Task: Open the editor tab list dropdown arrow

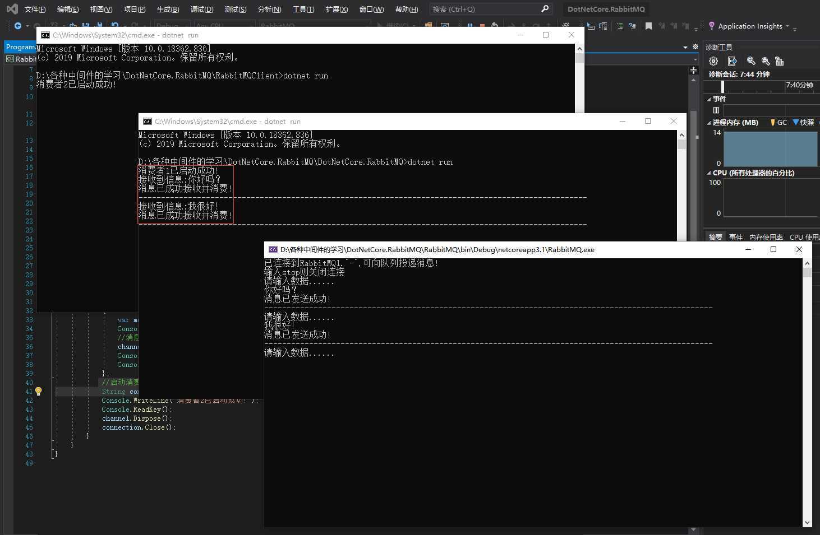Action: pos(685,47)
